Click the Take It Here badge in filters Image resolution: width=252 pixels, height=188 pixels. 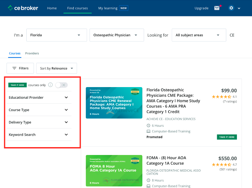point(17,85)
